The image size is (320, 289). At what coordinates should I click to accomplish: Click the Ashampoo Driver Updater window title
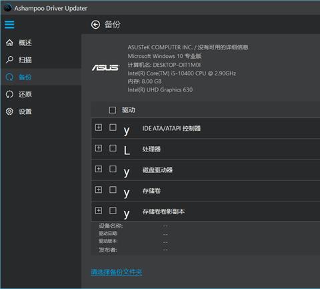click(51, 8)
